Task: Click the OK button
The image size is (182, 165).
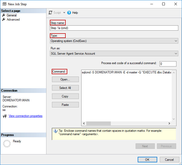Action: pos(147,160)
